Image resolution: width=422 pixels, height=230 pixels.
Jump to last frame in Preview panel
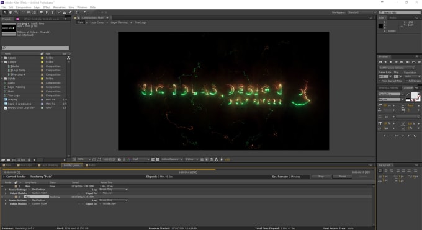402,62
